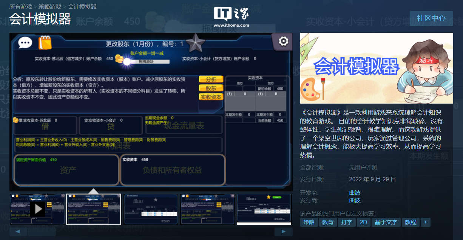Open the 社区中心 community hub button
The image size is (463, 240).
431,18
